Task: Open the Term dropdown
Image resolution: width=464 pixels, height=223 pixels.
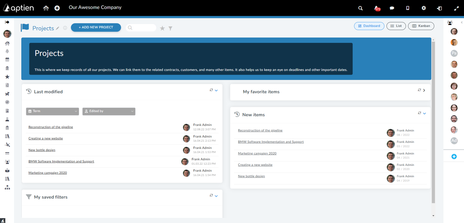Action: [x=52, y=111]
